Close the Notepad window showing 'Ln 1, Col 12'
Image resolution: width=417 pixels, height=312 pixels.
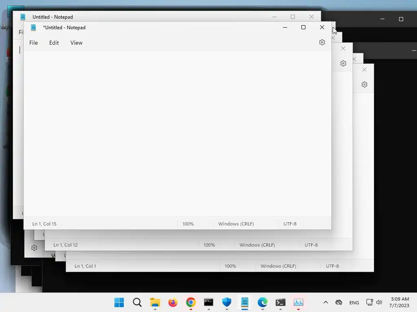343,49
